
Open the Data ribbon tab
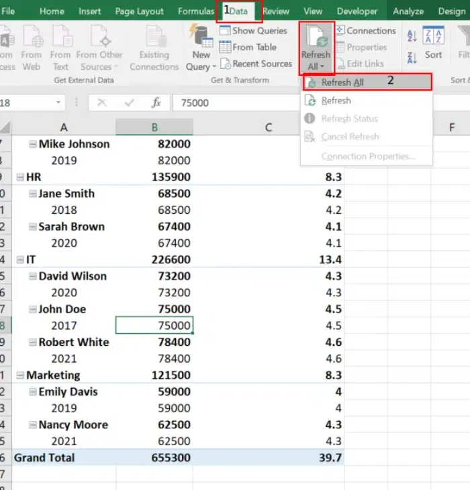click(x=238, y=11)
